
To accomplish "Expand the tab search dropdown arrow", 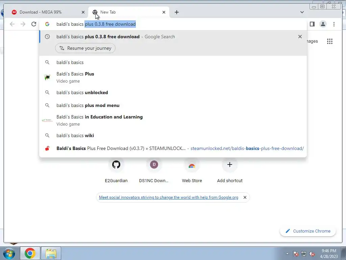I will tap(302, 12).
